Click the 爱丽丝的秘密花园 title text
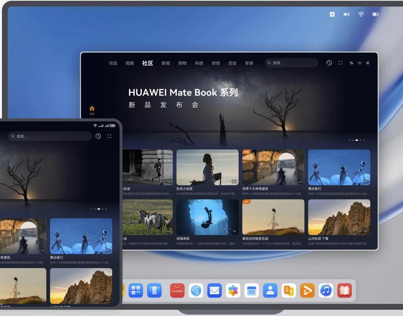The width and height of the screenshot is (403, 316). tap(255, 239)
